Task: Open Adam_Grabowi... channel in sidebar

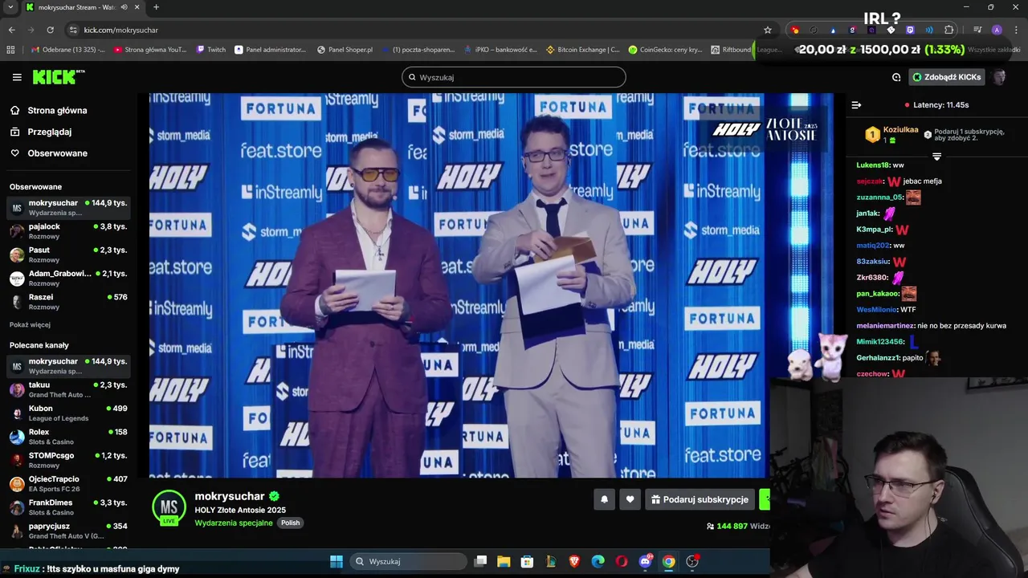Action: tap(68, 278)
